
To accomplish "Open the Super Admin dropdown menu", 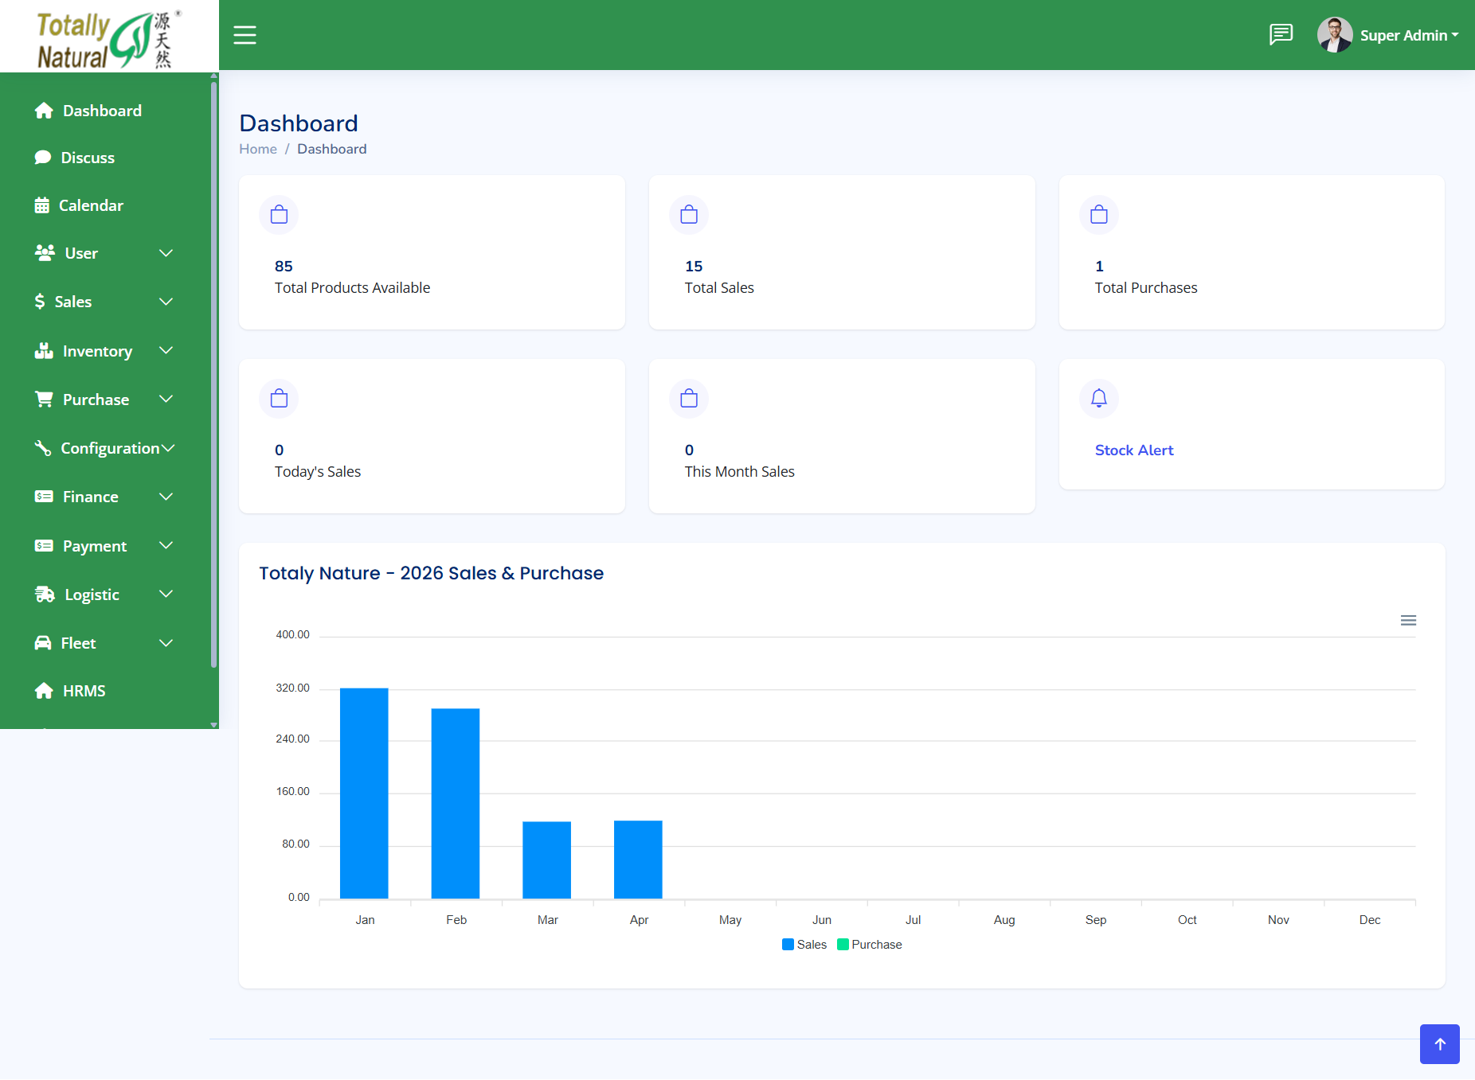I will click(1409, 35).
